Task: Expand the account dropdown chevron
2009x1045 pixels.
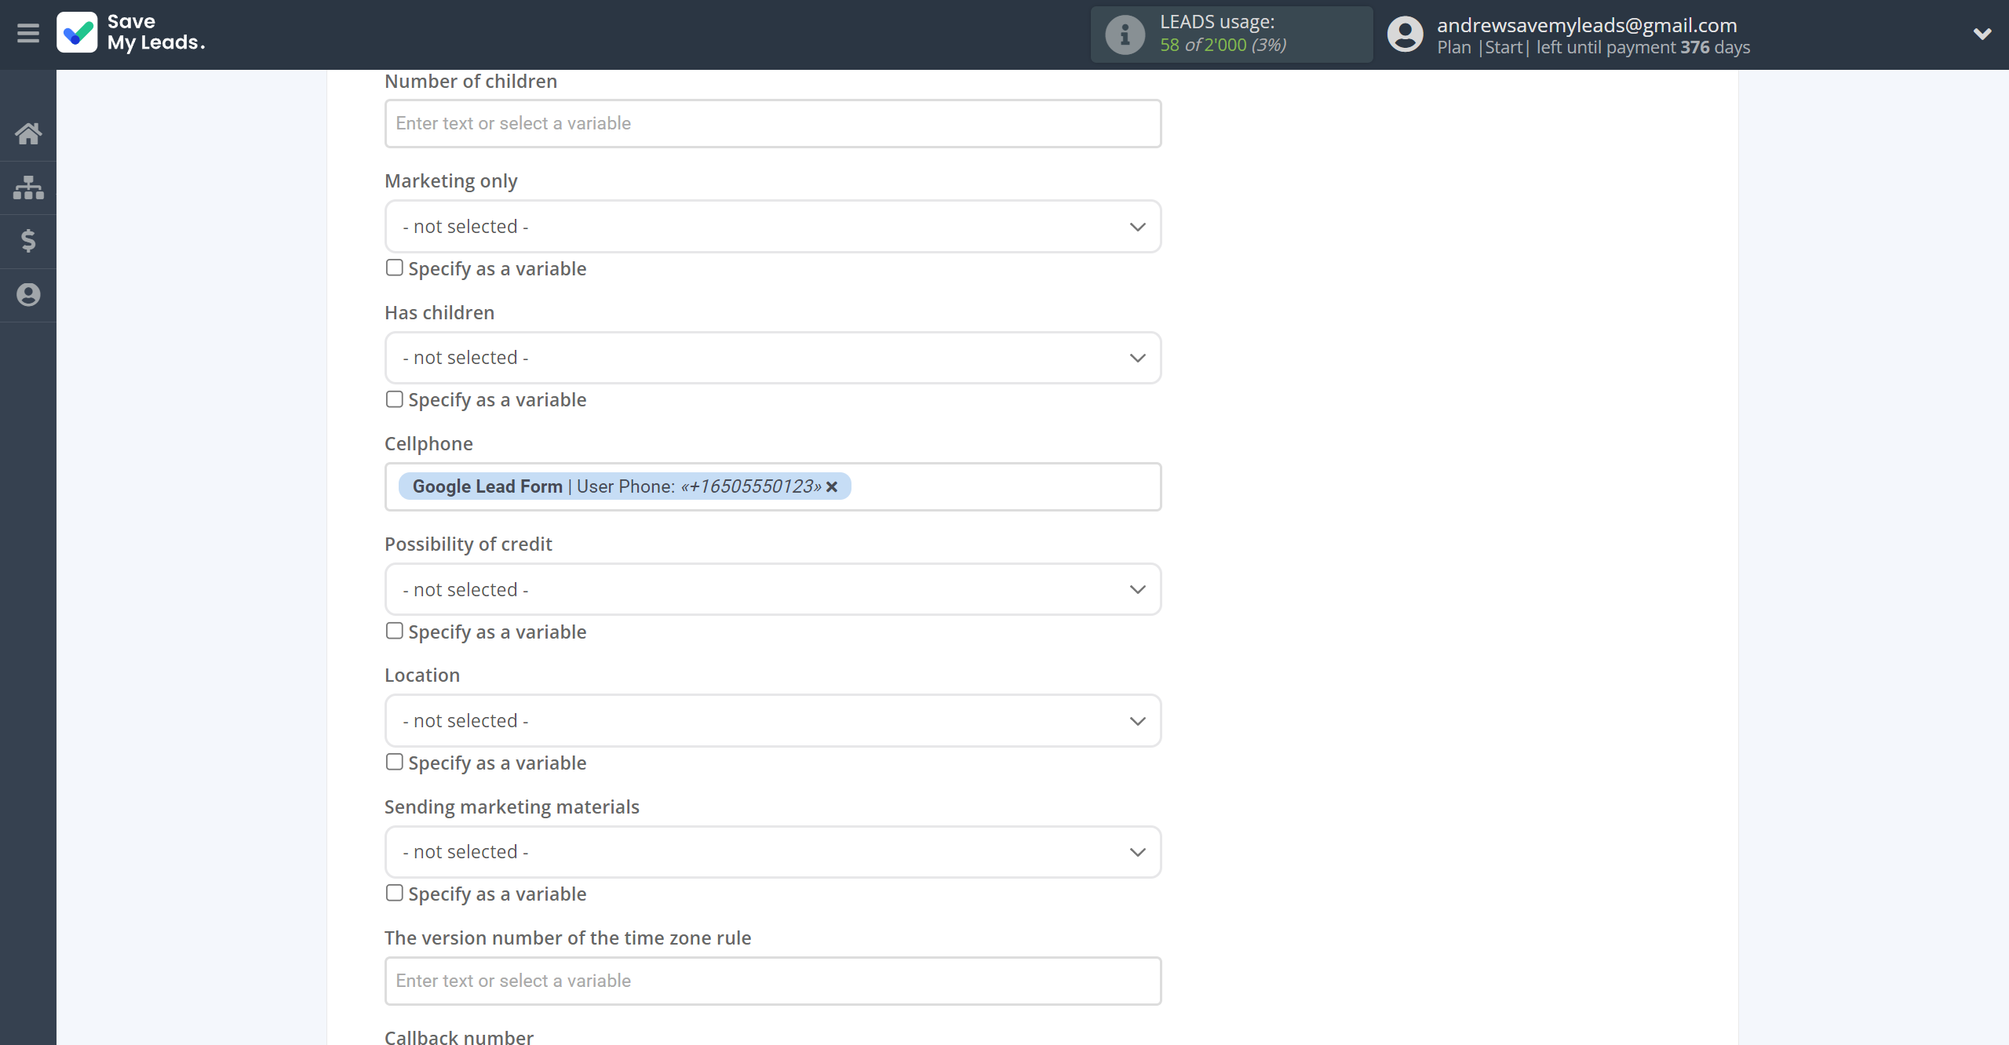Action: pyautogui.click(x=1982, y=34)
